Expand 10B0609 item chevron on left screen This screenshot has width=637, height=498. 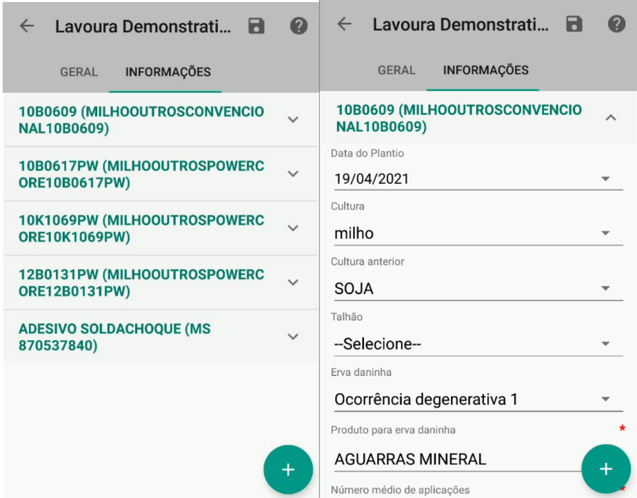(293, 120)
